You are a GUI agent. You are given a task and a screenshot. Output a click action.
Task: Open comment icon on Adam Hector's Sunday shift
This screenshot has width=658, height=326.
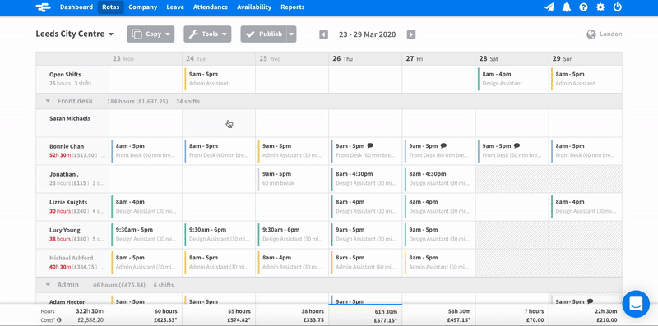pos(590,301)
